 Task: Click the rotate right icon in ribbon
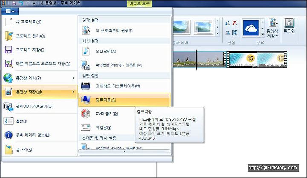228,32
